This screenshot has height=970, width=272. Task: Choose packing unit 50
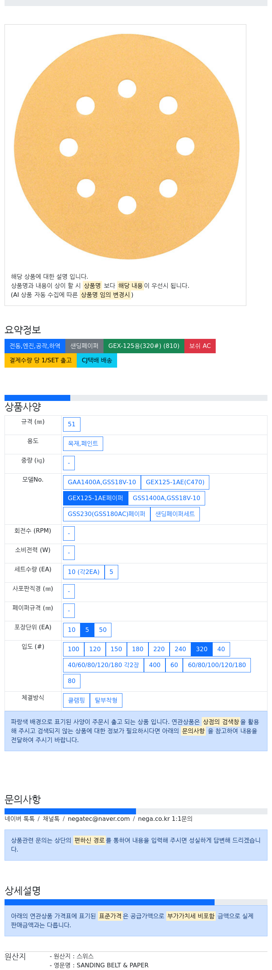coord(103,630)
